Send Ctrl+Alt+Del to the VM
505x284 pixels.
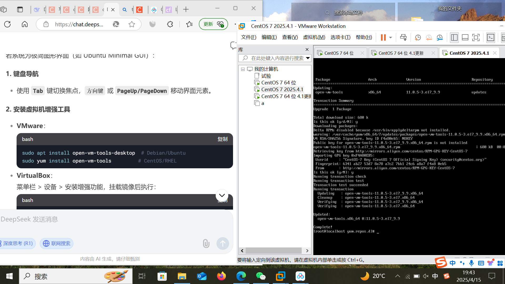(403, 37)
